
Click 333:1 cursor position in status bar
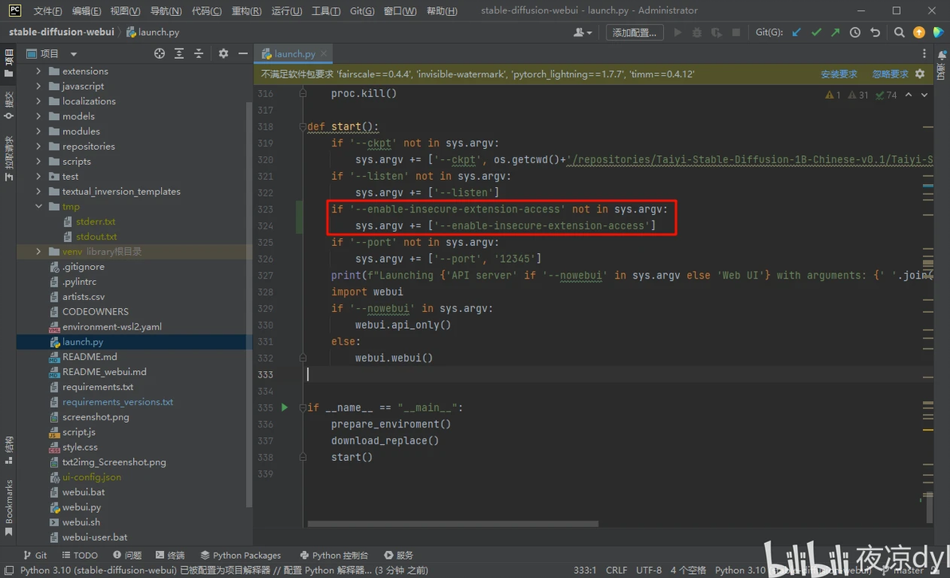[x=585, y=570]
